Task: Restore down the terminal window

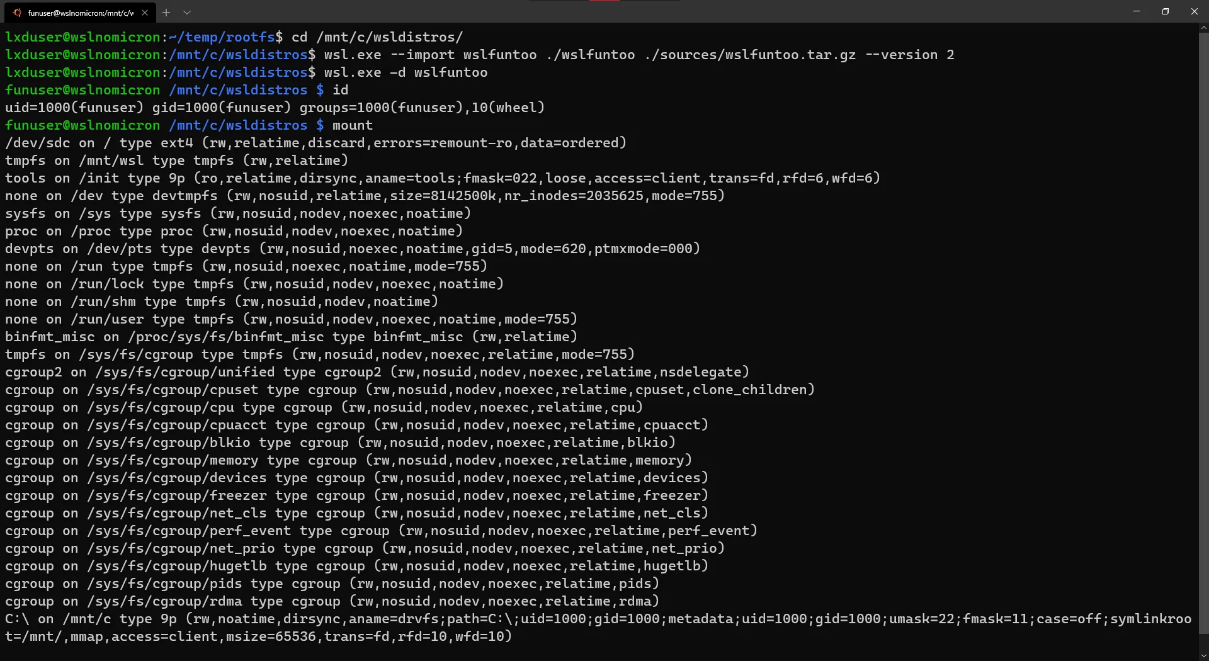Action: click(1166, 11)
